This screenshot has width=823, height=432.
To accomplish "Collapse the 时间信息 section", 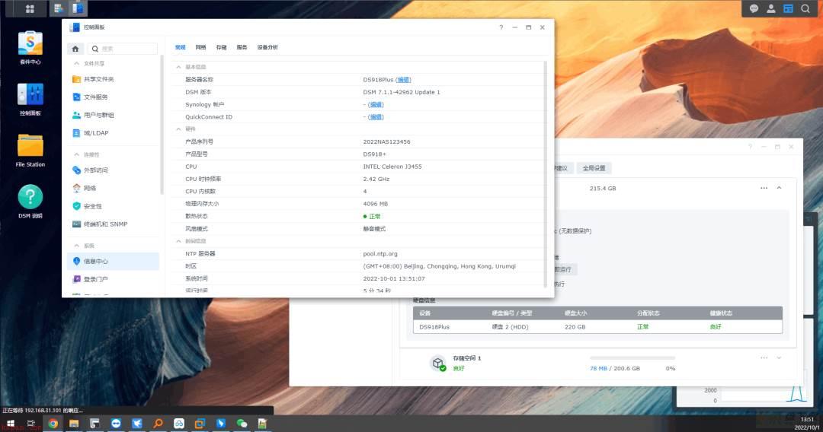I will [x=178, y=241].
